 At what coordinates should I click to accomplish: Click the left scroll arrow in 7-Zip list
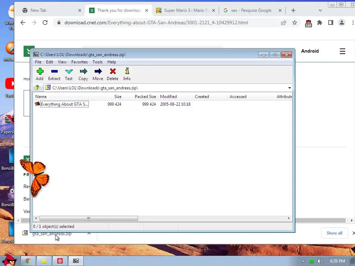coord(36,218)
